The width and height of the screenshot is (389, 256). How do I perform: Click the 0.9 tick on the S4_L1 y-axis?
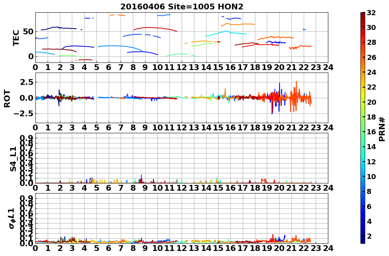(x=27, y=138)
